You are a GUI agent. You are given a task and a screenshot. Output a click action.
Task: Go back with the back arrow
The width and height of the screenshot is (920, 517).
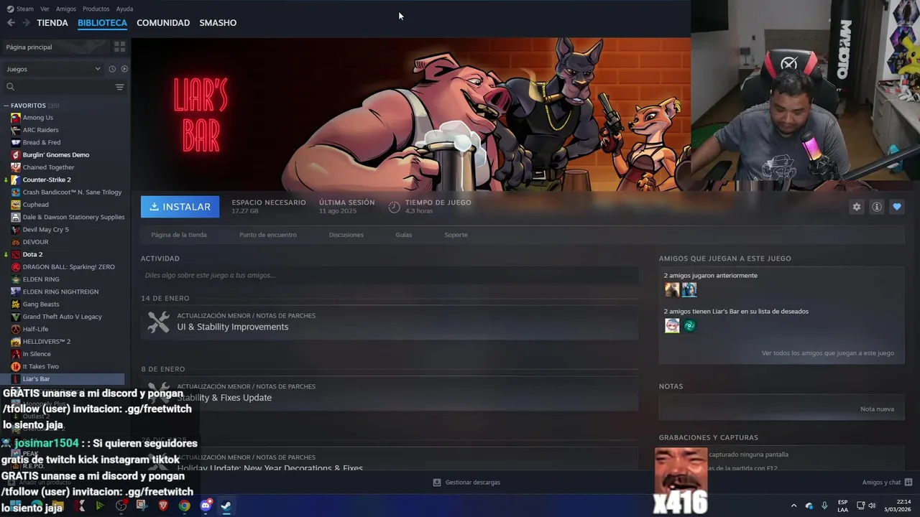tap(11, 23)
